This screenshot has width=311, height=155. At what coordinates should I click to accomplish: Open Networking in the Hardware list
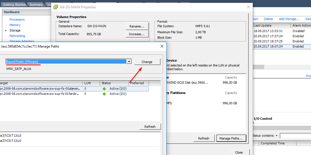pyautogui.click(x=17, y=36)
